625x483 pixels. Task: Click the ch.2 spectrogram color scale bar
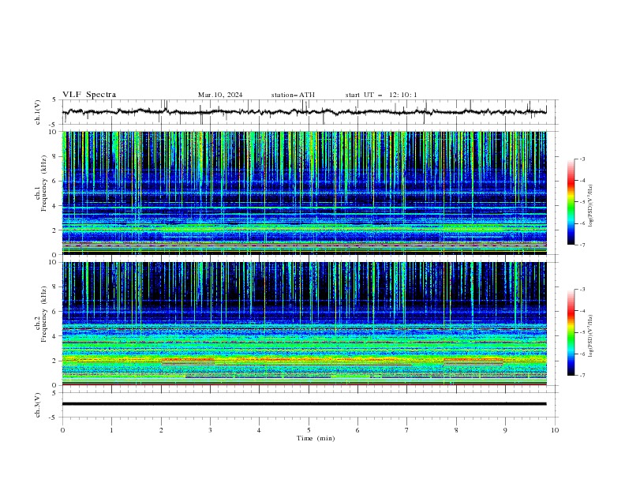click(571, 332)
